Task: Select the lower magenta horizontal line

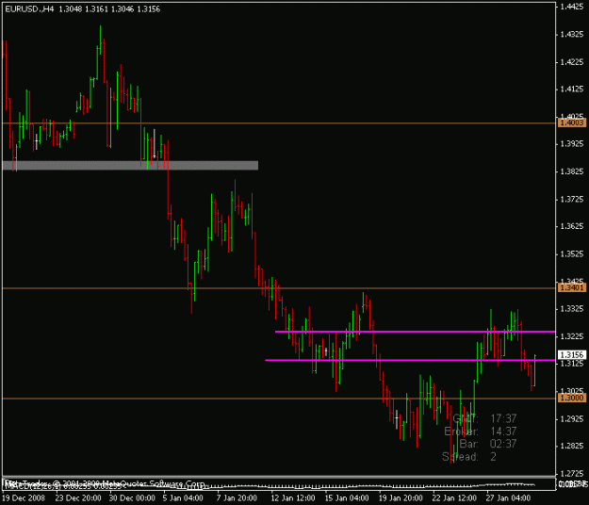Action: click(410, 360)
